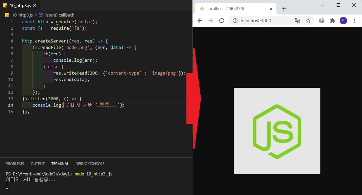Click line number 4 in the gutter
Image resolution: width=362 pixels, height=195 pixels.
pyautogui.click(x=12, y=41)
